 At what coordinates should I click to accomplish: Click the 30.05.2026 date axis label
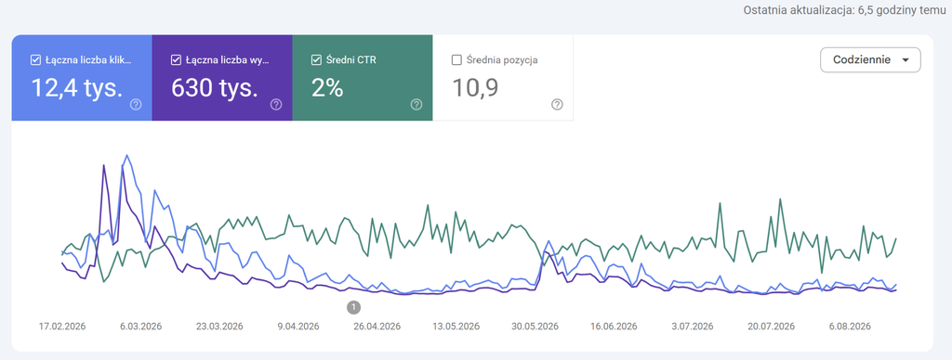pos(535,326)
